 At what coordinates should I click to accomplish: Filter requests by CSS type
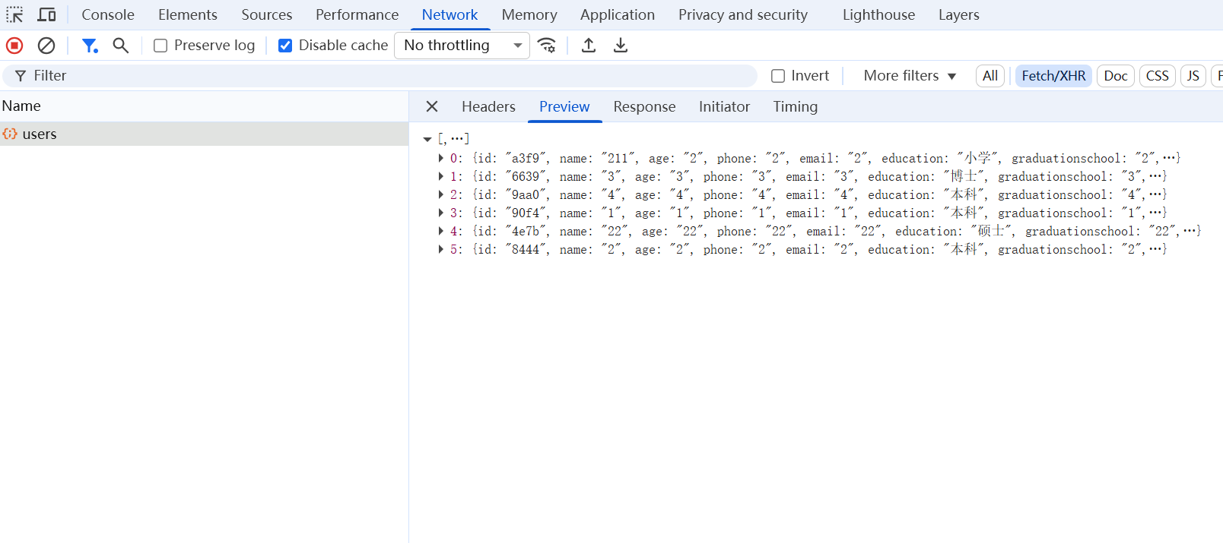click(1158, 76)
